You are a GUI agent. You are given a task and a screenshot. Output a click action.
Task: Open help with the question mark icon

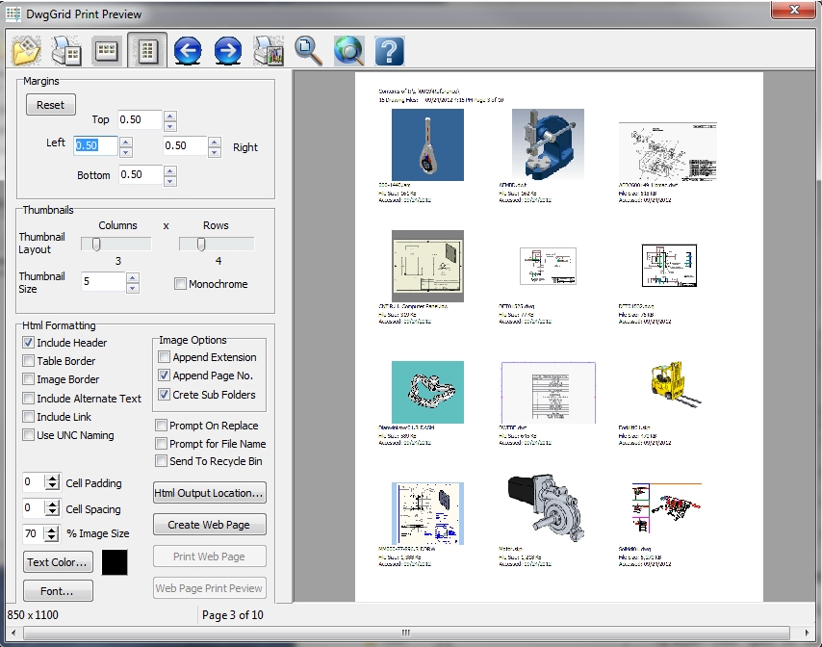pyautogui.click(x=389, y=50)
